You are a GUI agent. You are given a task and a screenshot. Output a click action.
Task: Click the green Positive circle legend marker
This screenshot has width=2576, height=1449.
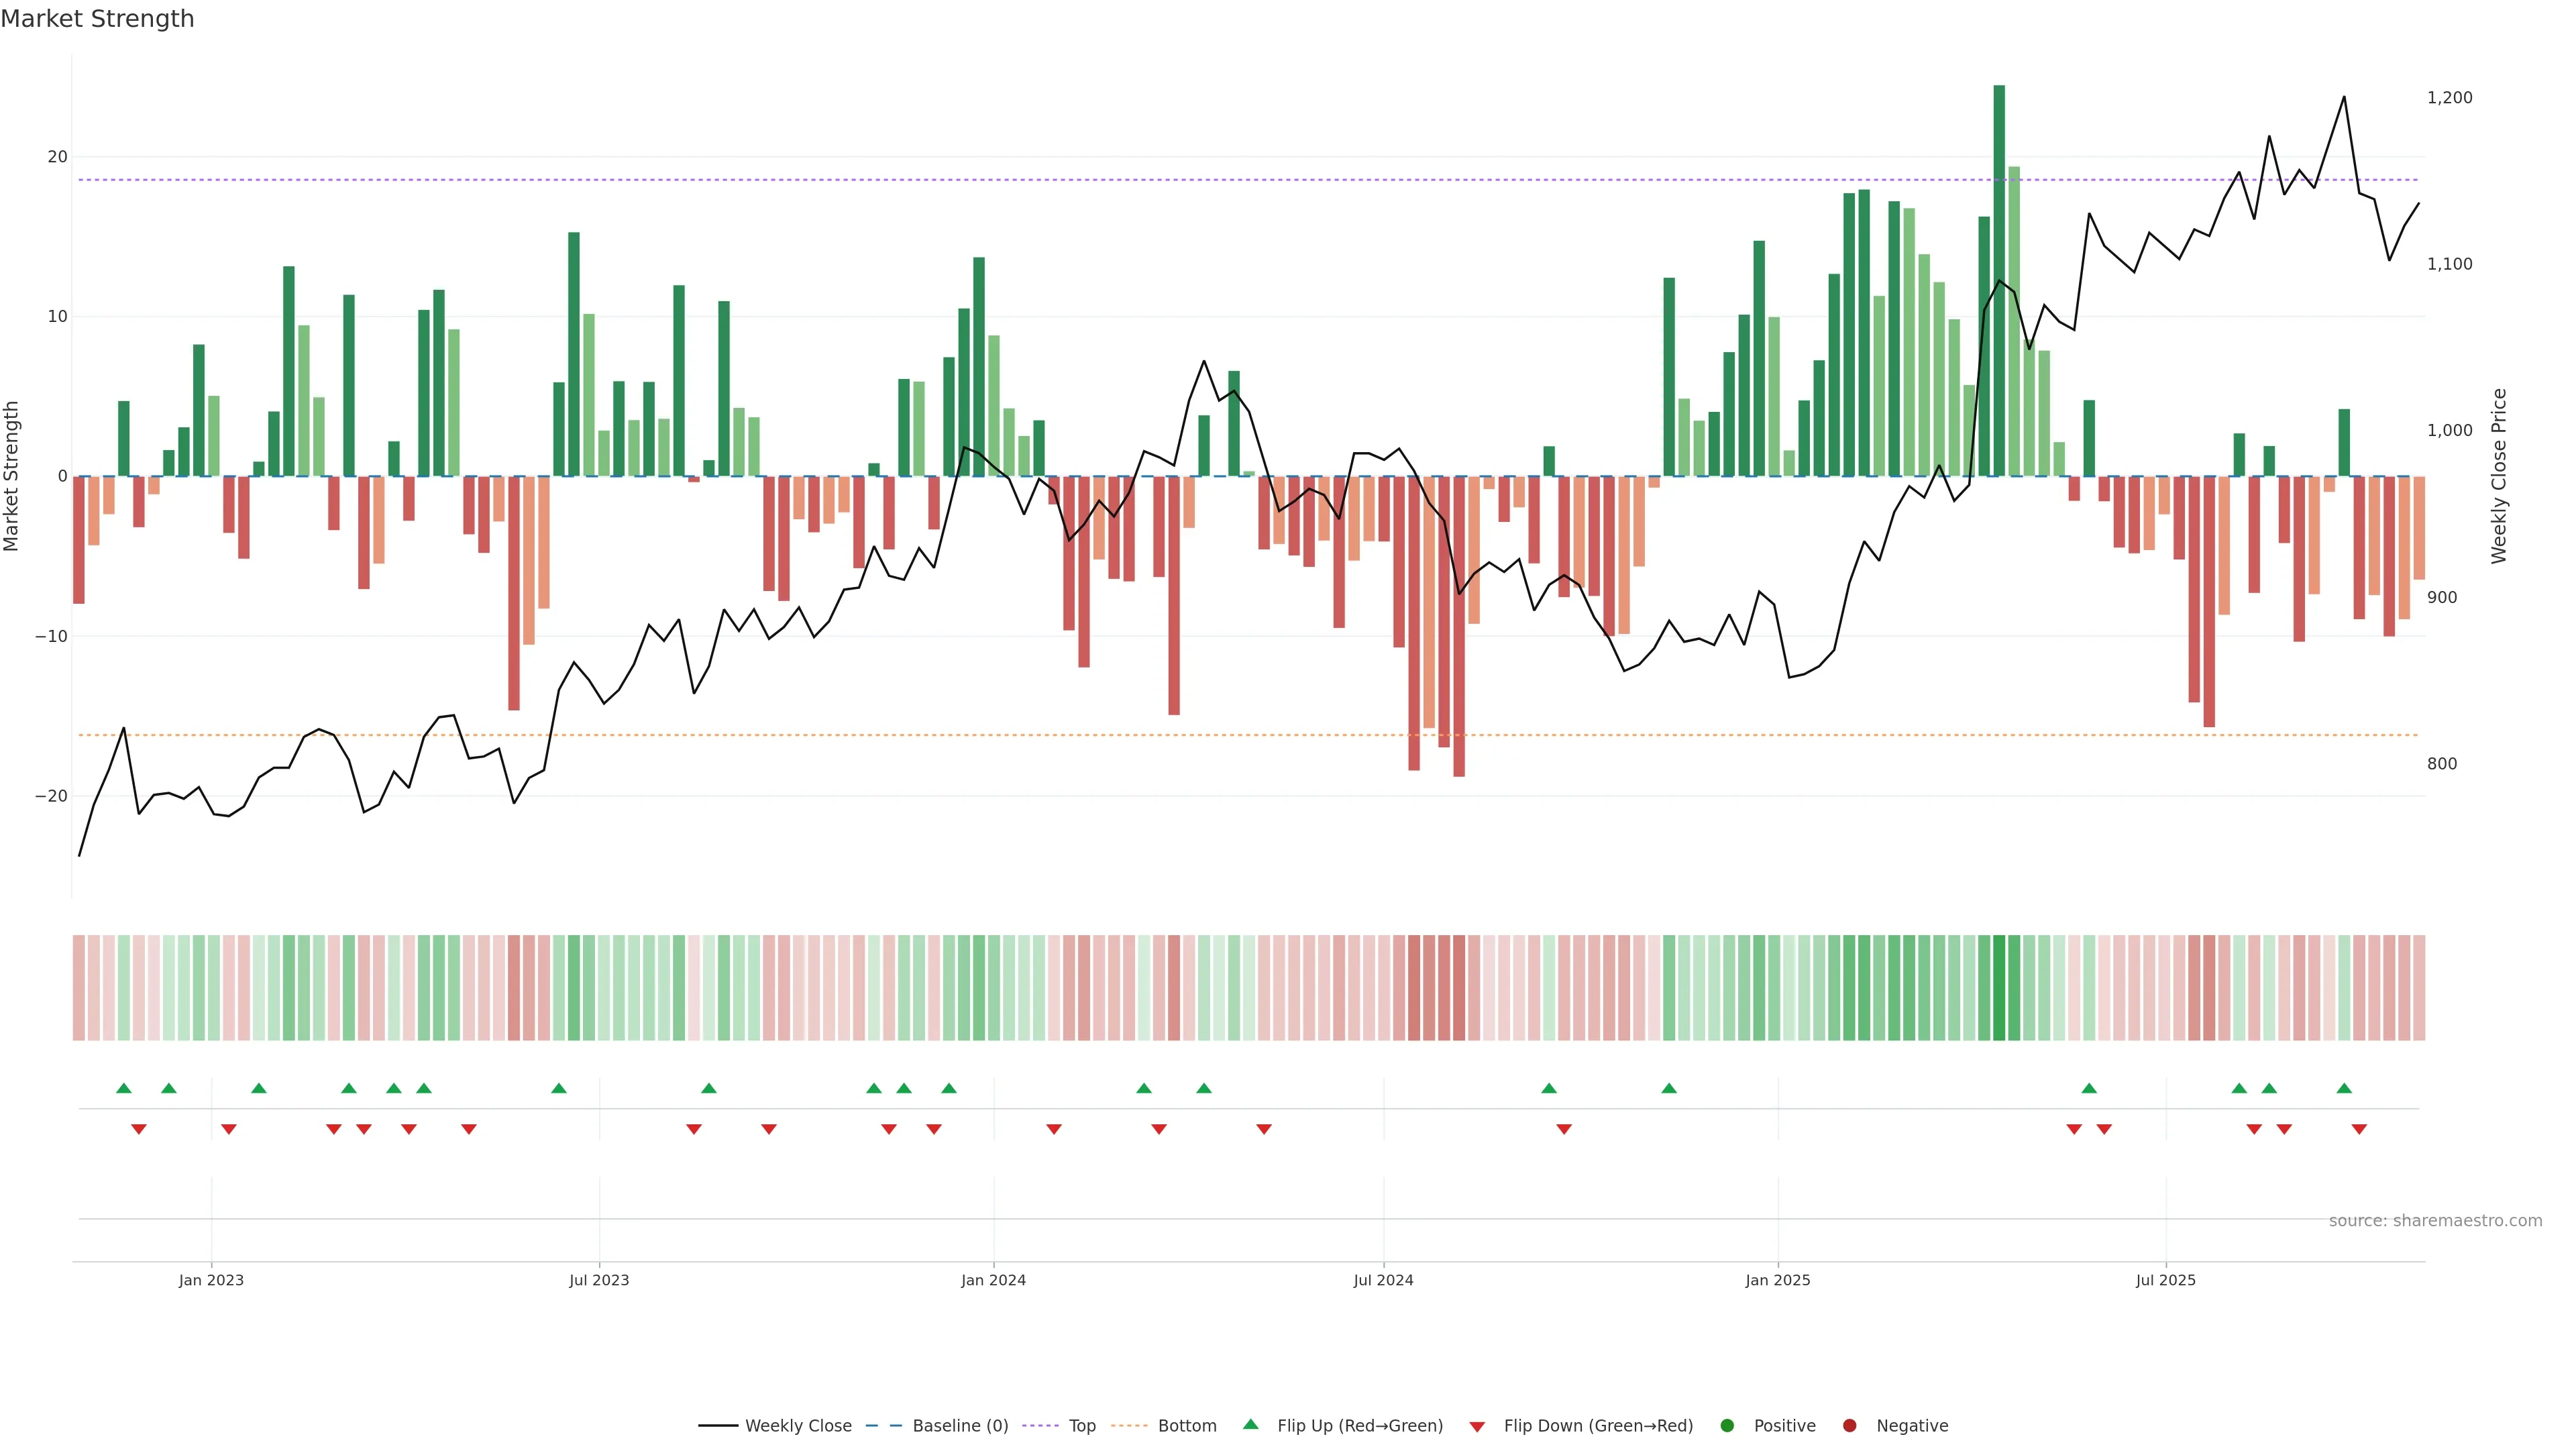[x=1727, y=1425]
